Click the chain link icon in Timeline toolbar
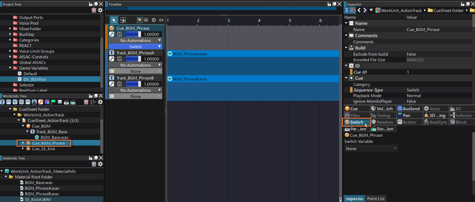475x202 pixels. 161,20
